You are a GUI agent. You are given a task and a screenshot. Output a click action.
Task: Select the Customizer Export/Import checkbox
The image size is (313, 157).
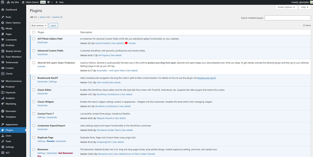coord(34,125)
